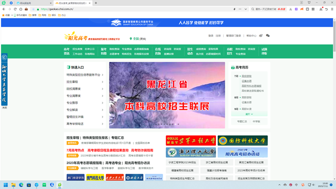Open the browser apps grid icon
The height and width of the screenshot is (189, 336).
click(313, 9)
